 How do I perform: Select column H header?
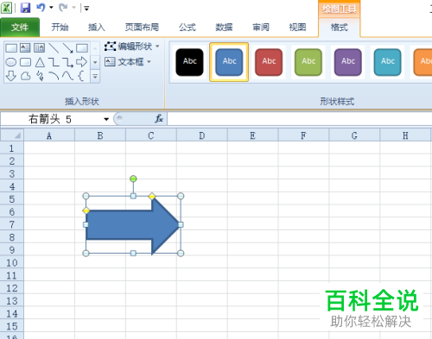coord(405,135)
